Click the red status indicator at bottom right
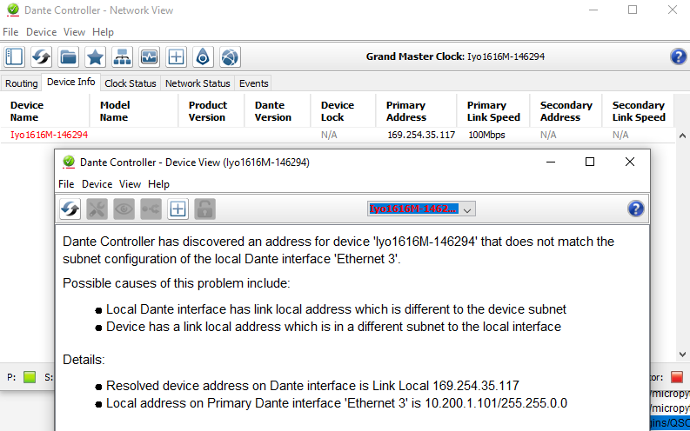The width and height of the screenshot is (690, 431). [x=677, y=377]
